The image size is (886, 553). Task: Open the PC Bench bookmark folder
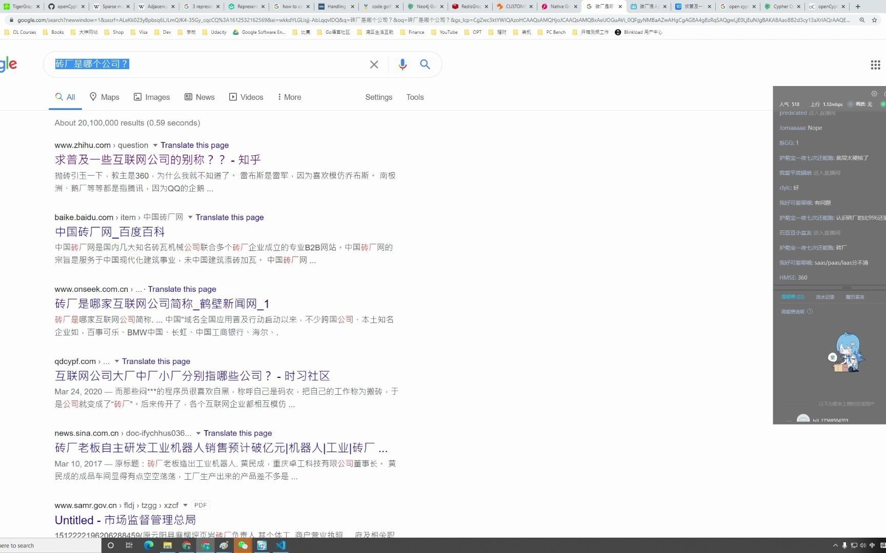[x=552, y=32]
